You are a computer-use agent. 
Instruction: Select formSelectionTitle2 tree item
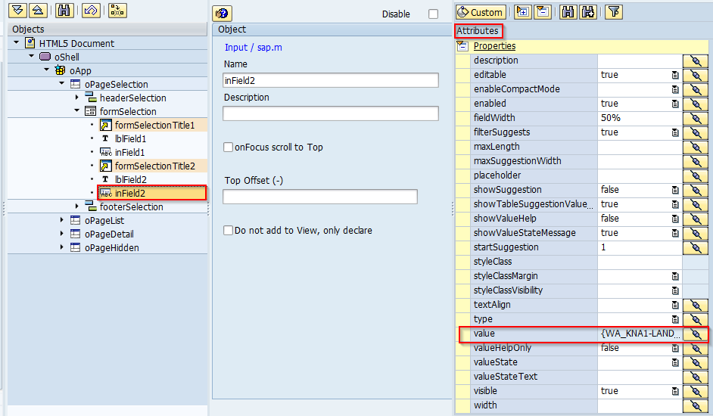[x=154, y=166]
